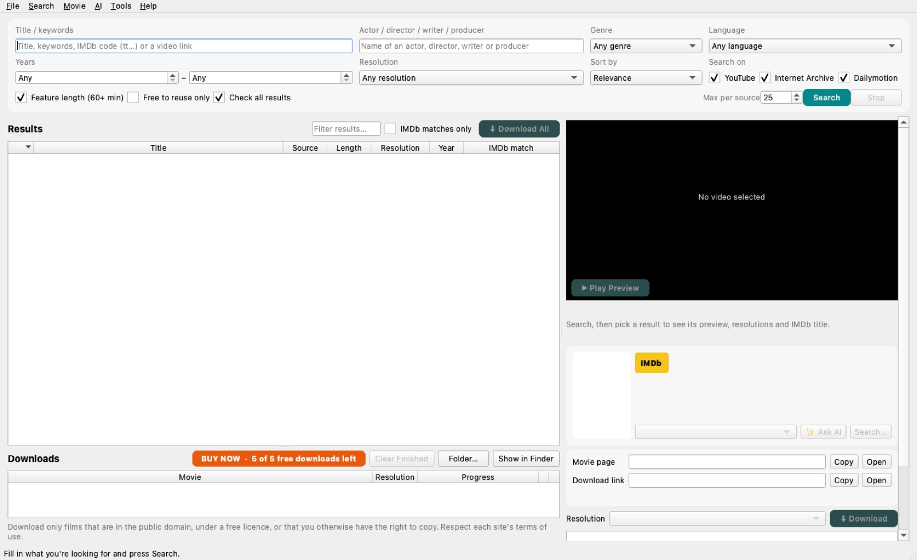Toggle the YouTube source checkbox
This screenshot has width=917, height=560.
point(715,78)
